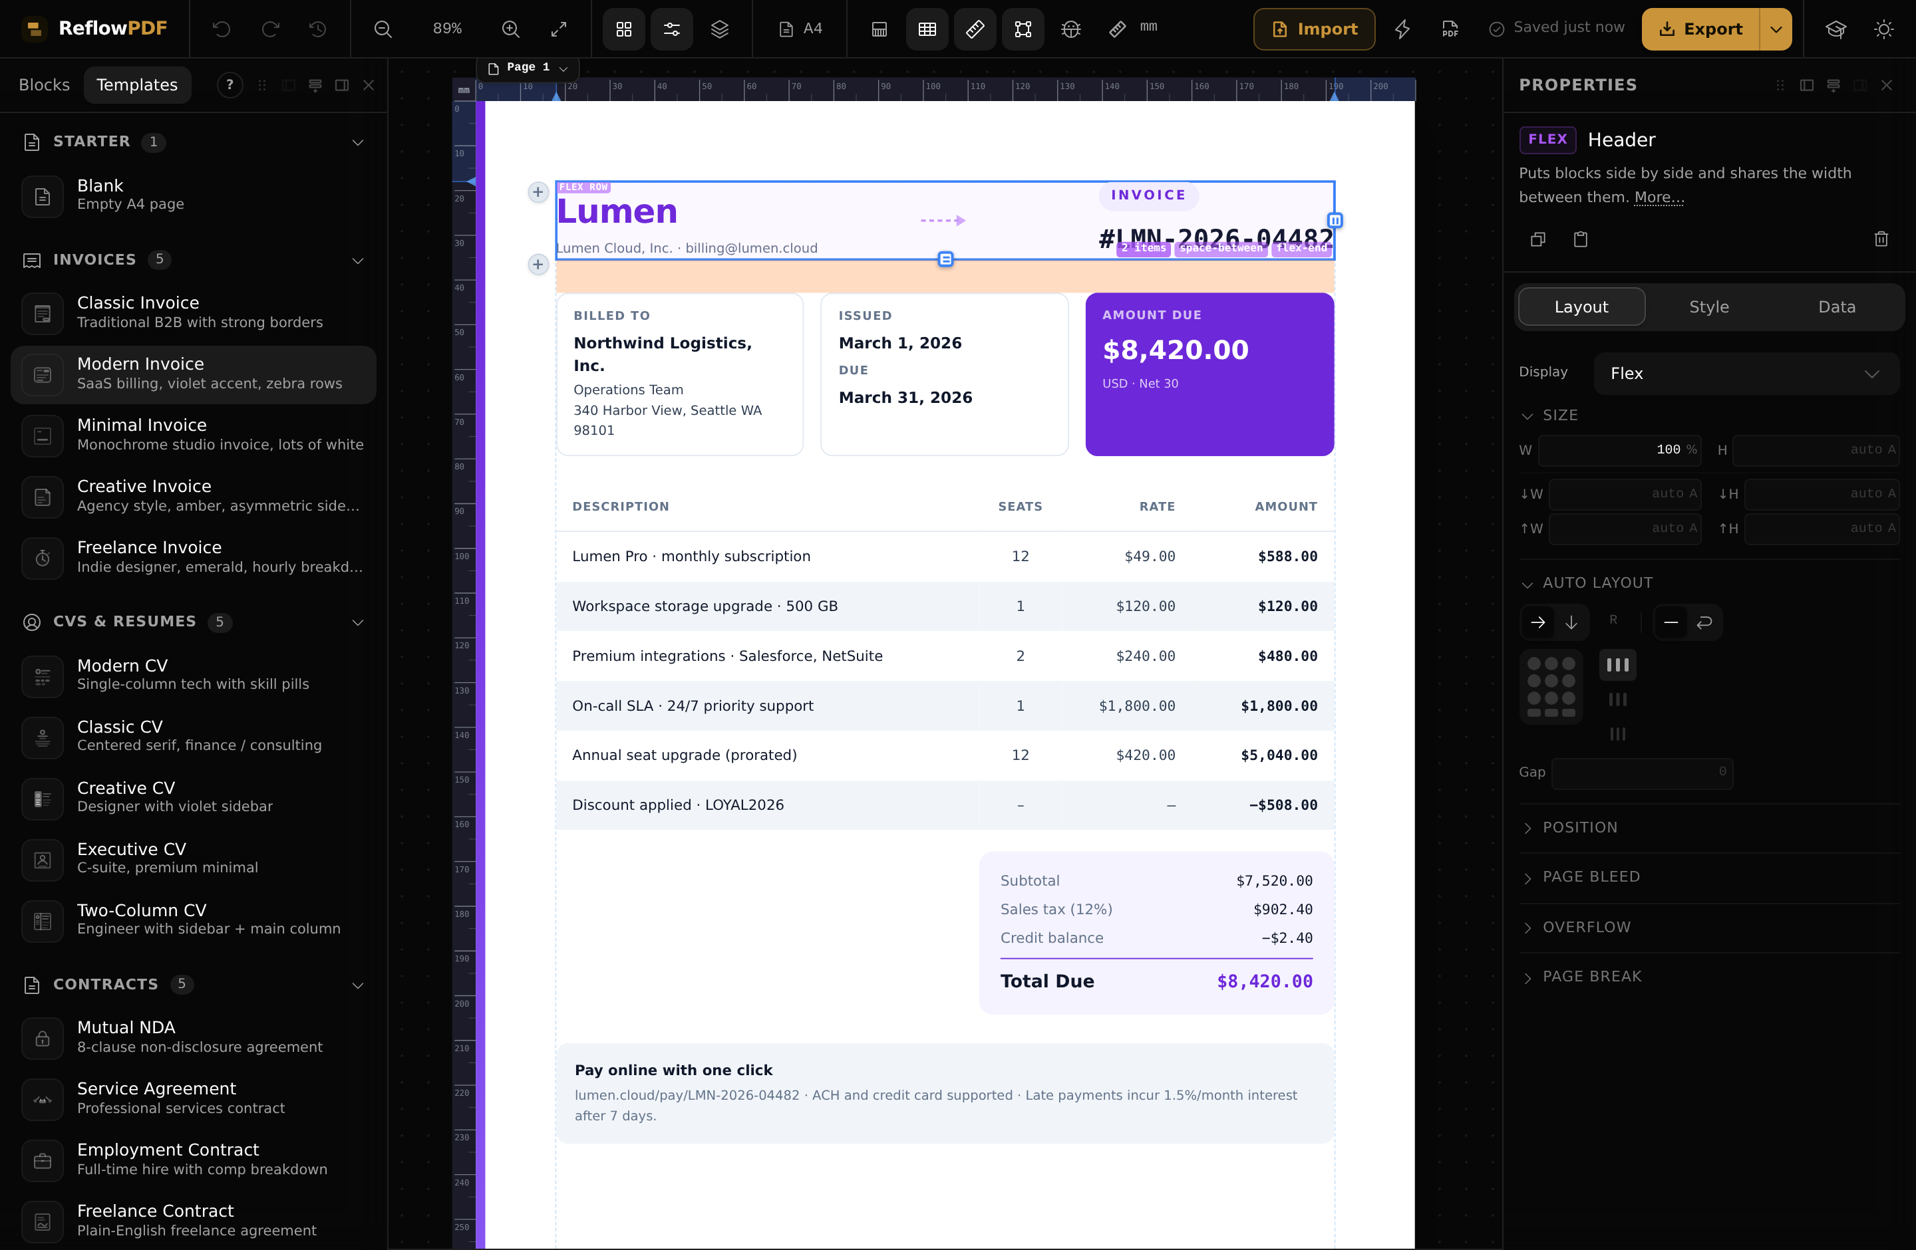Toggle the rulers display button
Viewport: 1916px width, 1250px height.
pos(975,30)
